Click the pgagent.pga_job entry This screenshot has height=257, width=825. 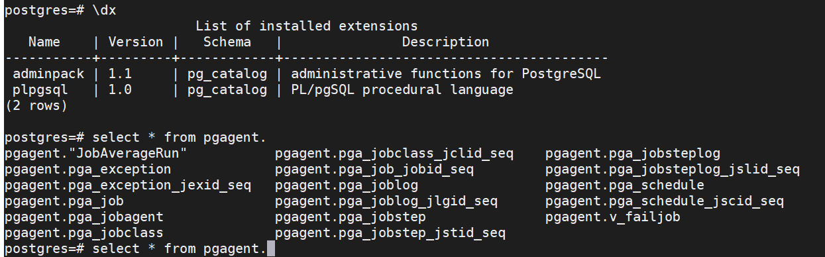click(x=64, y=201)
